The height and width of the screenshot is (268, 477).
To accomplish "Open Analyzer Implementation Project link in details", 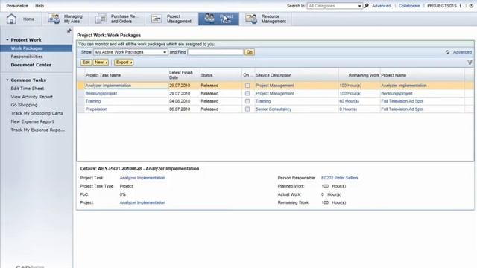I will [142, 202].
